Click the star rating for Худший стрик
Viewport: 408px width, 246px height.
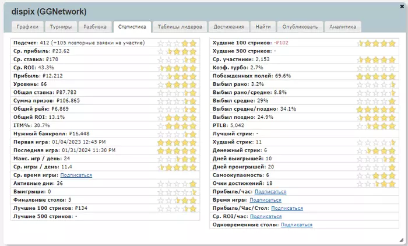376,142
